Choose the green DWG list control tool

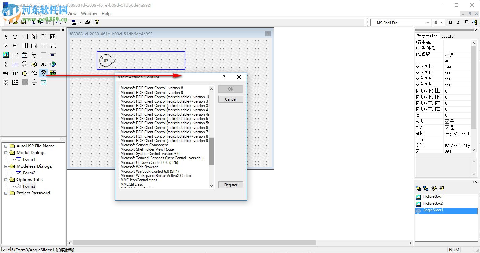[53, 73]
